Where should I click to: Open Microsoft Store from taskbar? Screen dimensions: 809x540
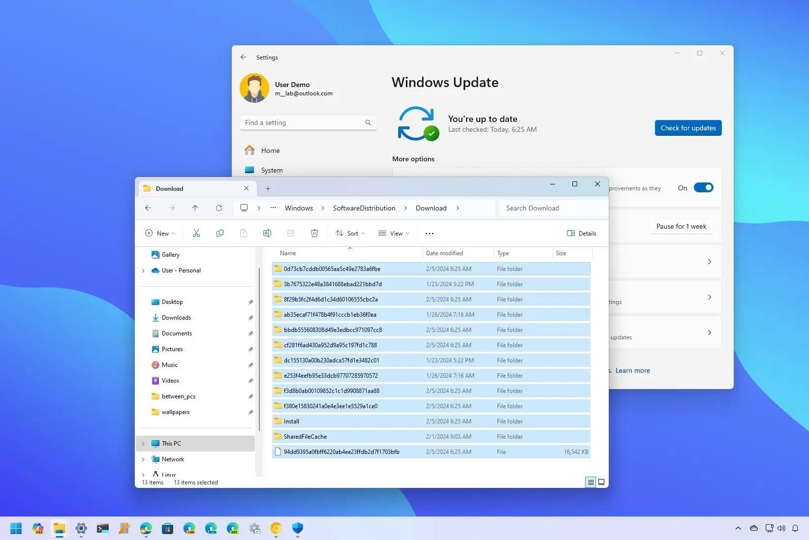[168, 529]
